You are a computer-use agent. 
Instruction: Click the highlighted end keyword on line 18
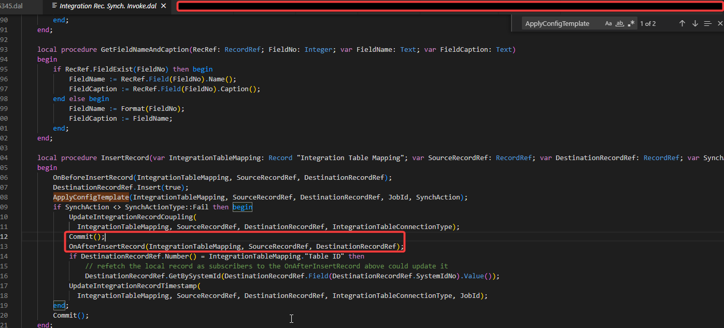click(x=59, y=305)
